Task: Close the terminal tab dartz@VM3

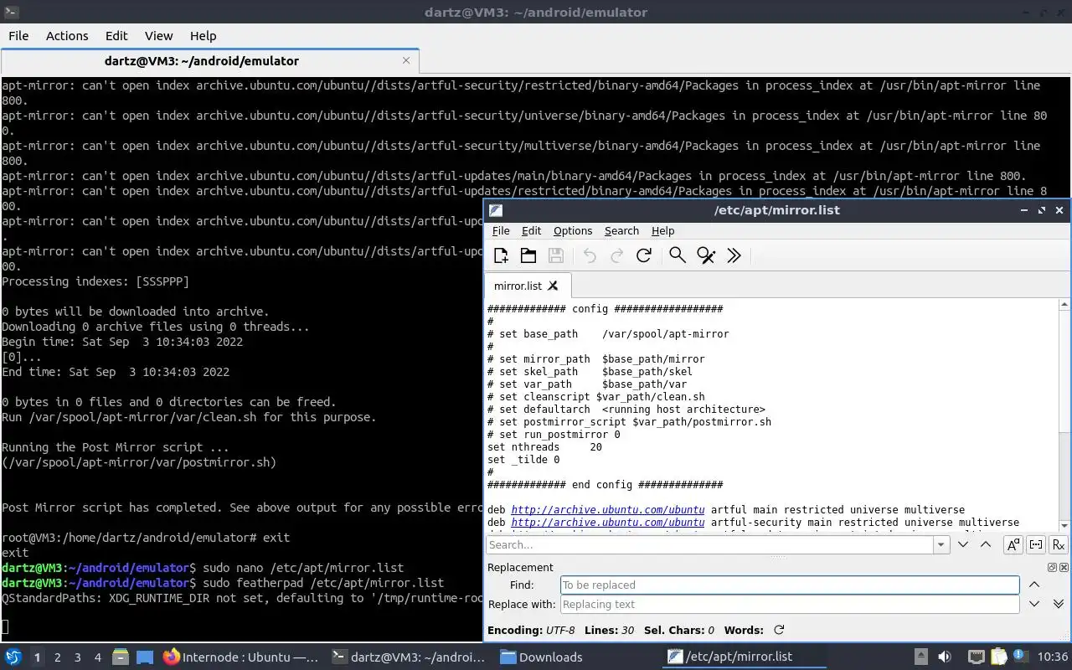Action: point(406,60)
